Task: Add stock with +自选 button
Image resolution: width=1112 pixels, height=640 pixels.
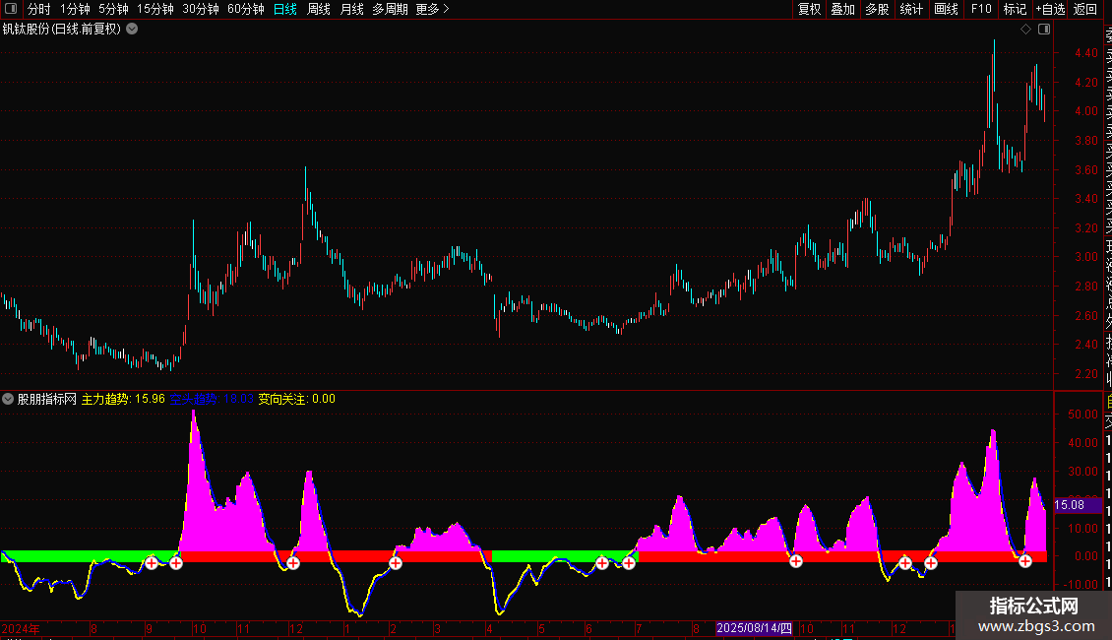Action: pos(1050,9)
